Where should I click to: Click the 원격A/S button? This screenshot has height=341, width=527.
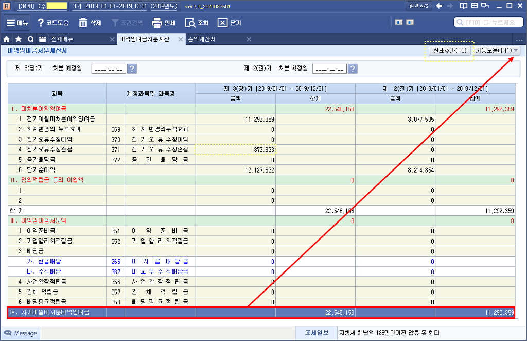(x=419, y=6)
